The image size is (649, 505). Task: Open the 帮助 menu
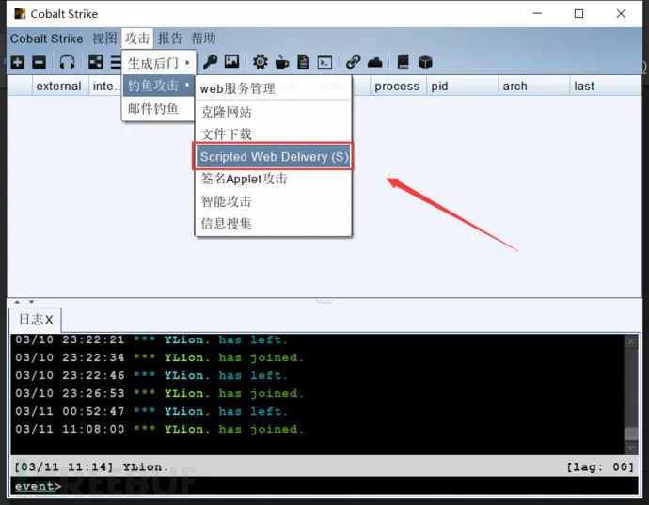click(203, 39)
